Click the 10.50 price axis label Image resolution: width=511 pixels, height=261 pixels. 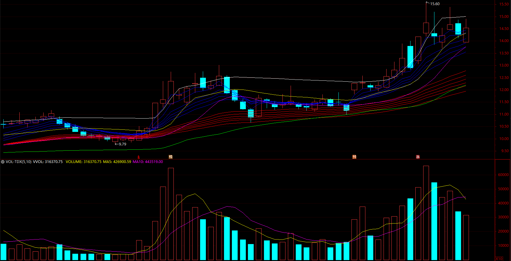[x=504, y=126]
